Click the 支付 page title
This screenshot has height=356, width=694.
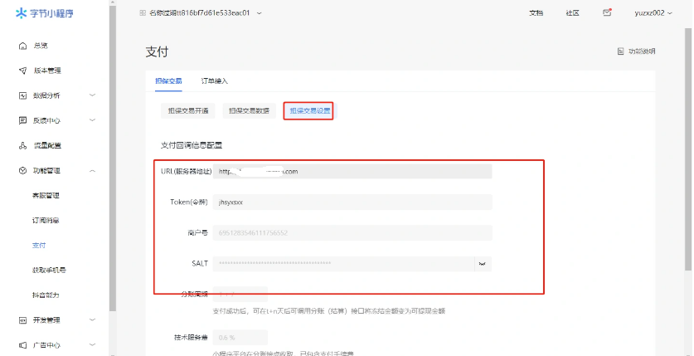click(157, 51)
